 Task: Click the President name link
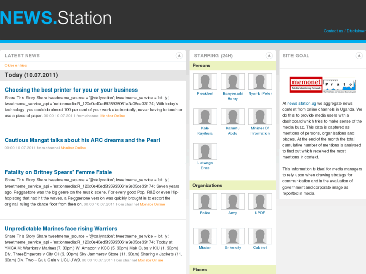pyautogui.click(x=205, y=94)
